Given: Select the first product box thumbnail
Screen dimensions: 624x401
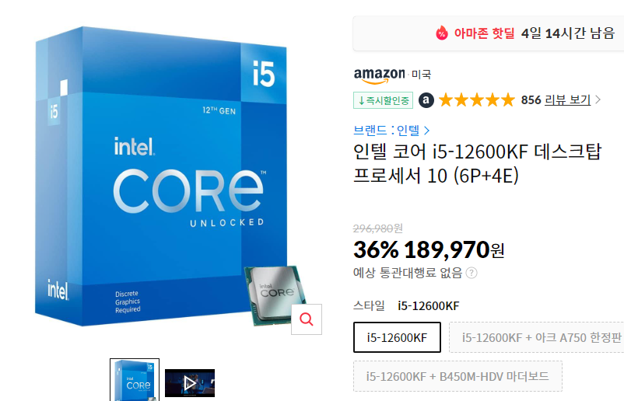Looking at the screenshot, I should [135, 380].
